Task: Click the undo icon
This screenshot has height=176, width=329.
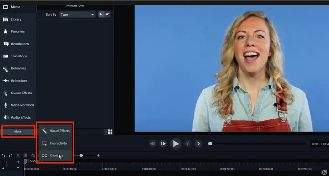Action: (x=3, y=155)
